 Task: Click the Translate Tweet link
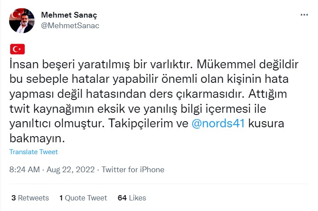click(34, 152)
